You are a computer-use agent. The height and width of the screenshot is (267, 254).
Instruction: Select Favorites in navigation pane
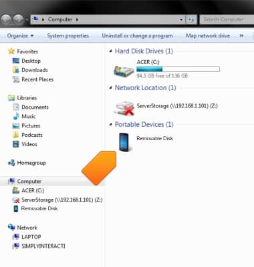point(27,51)
